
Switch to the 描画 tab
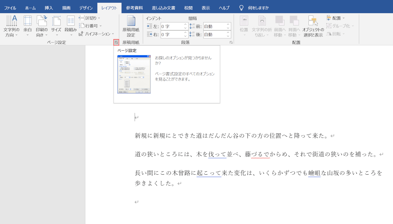(x=66, y=8)
